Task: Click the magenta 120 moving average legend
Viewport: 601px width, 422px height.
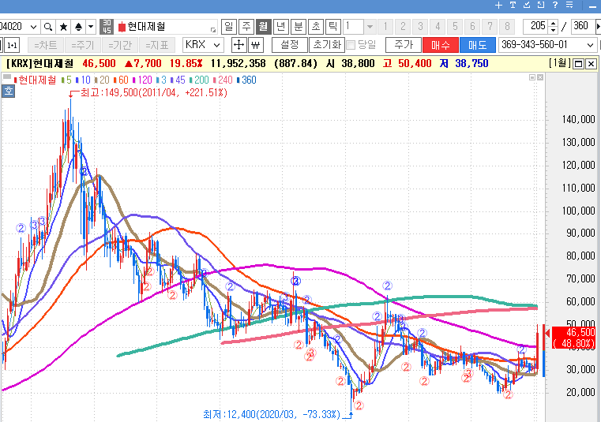Action: pos(143,80)
